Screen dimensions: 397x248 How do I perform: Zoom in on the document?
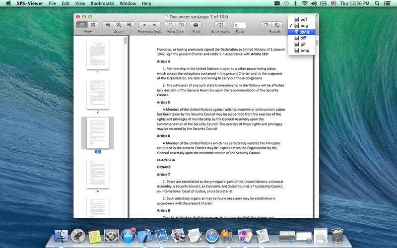[129, 25]
